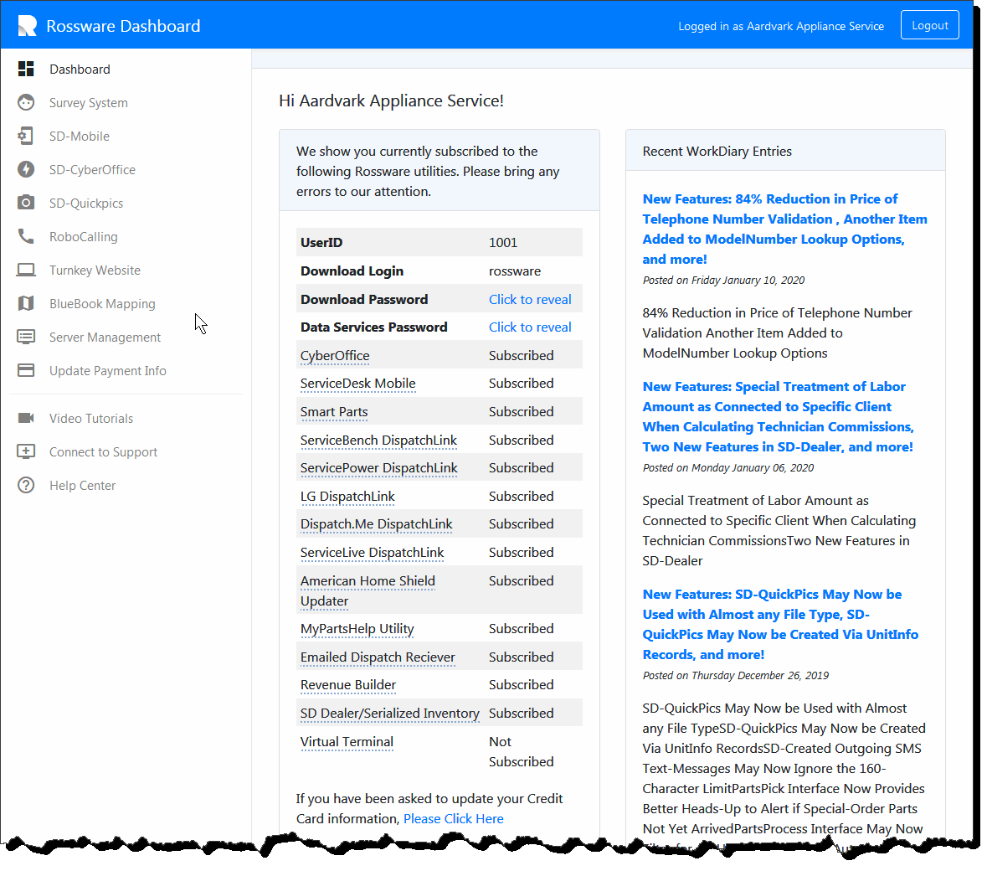The width and height of the screenshot is (987, 871).
Task: Click the Update Payment Info card icon
Action: 26,370
